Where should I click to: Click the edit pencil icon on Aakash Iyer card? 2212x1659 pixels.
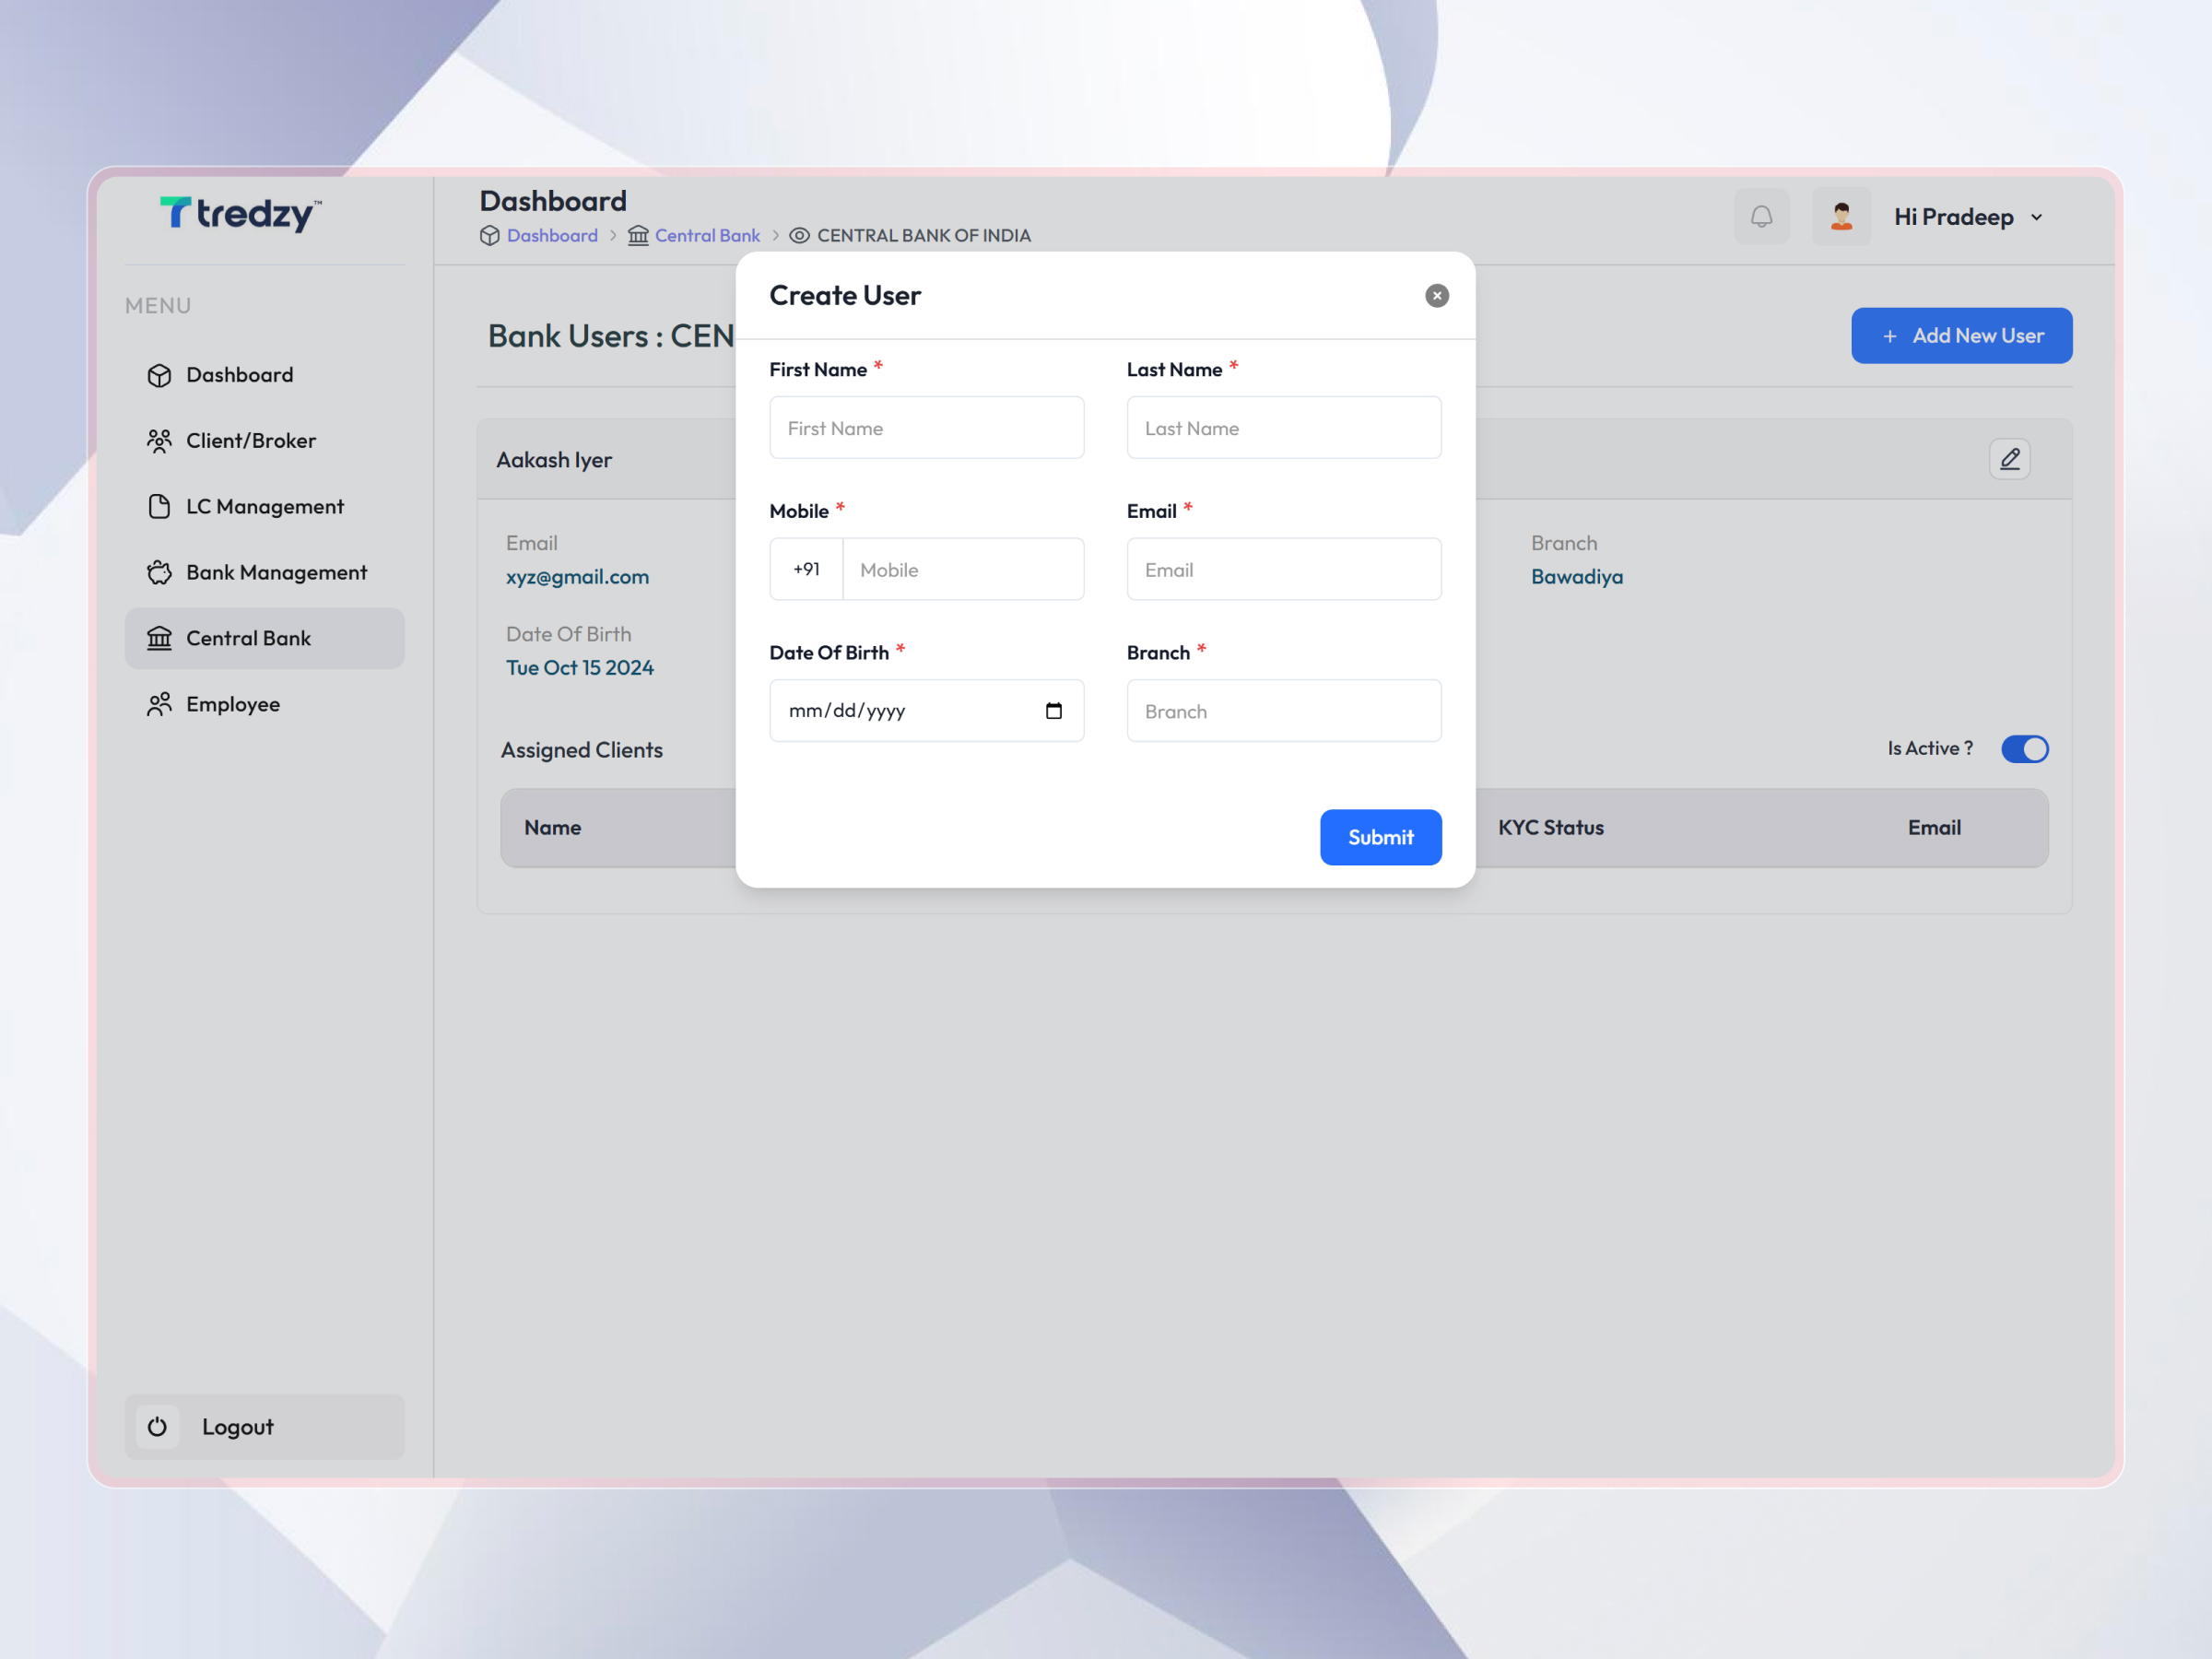pos(2010,459)
